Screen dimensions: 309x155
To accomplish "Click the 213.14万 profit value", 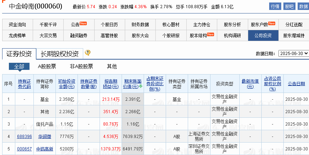I will (x=111, y=99).
